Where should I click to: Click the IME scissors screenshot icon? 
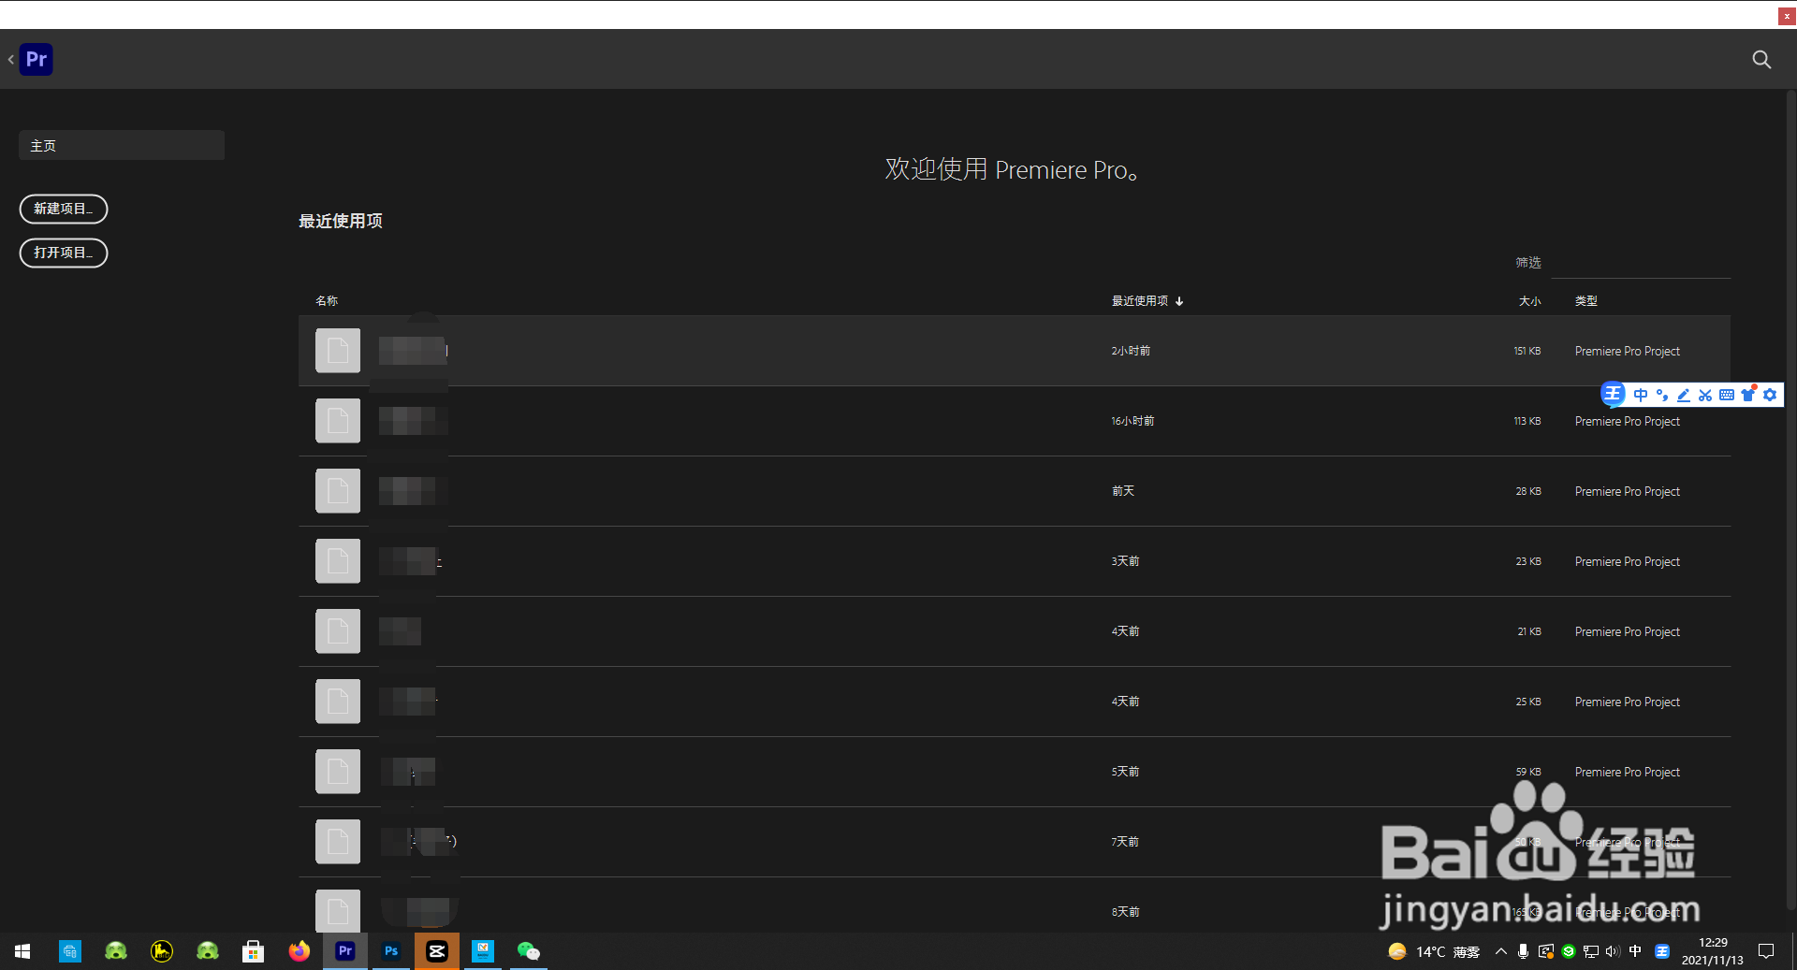(x=1705, y=395)
